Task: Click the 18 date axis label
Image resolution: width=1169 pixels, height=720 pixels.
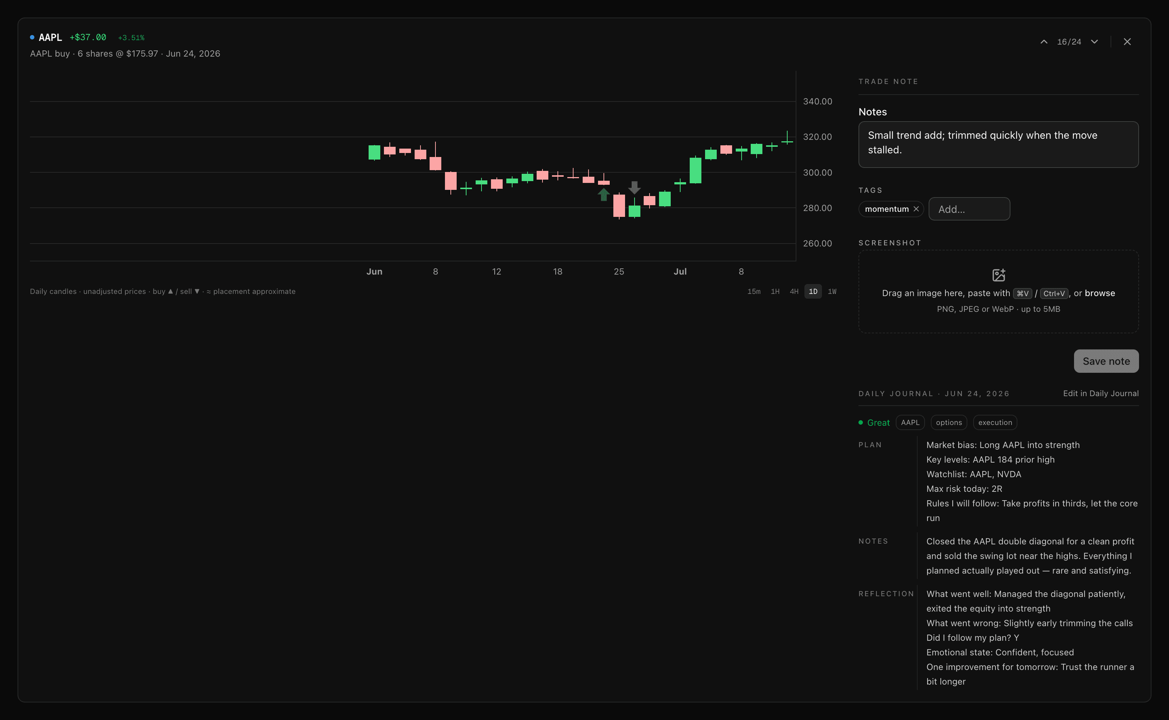Action: (557, 271)
